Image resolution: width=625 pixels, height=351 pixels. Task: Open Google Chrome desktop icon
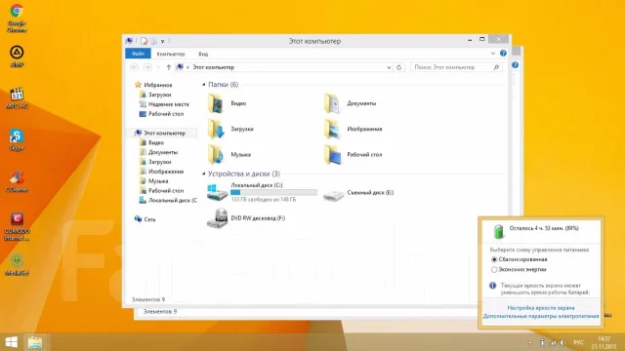point(17,18)
